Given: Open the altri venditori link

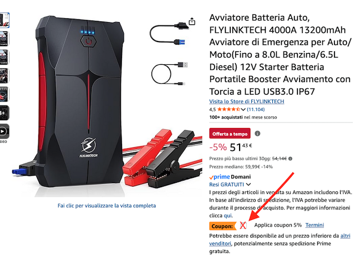Looking at the screenshot, I should point(280,240).
